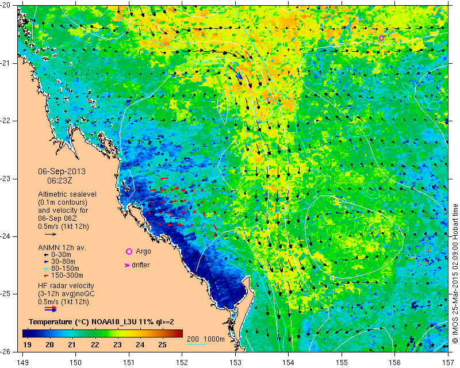Viewport: 460px width, 368px height.
Task: Click the Temperature (°C) NOAA18_L3U colorbar title
Action: [101, 322]
